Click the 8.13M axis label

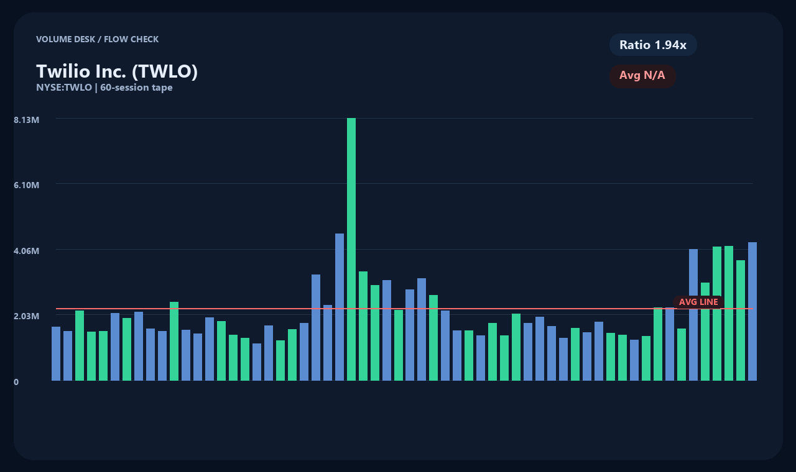tap(27, 119)
